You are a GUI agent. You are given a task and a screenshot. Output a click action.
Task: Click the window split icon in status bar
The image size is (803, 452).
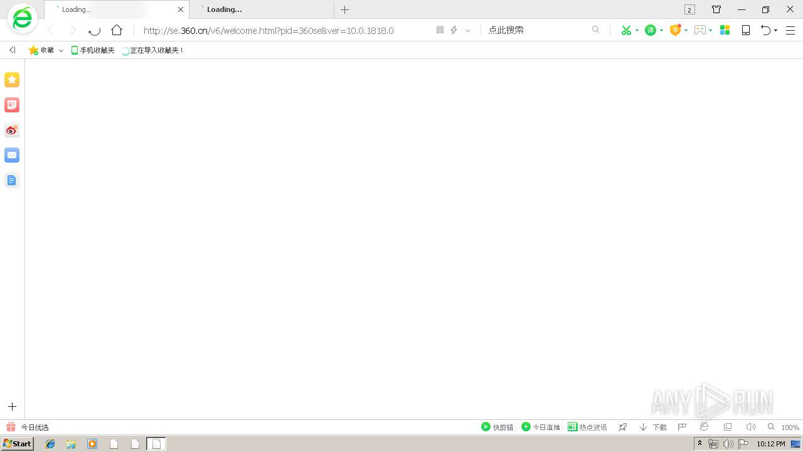[728, 427]
